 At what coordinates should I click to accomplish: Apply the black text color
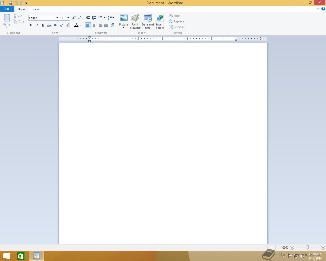pyautogui.click(x=76, y=25)
